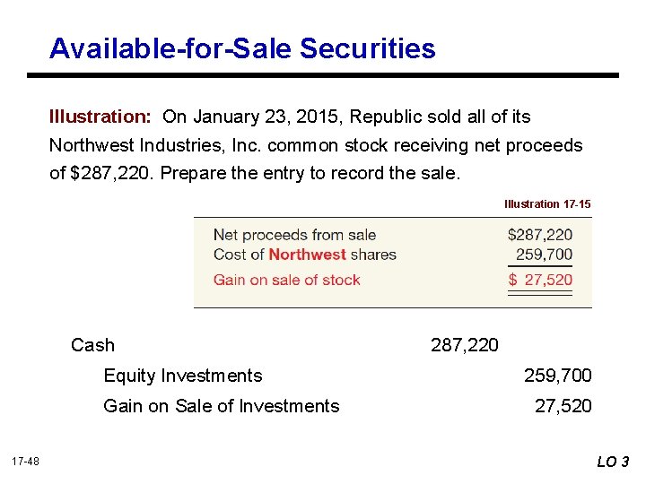Click the Prepare the entry to record sentence
Screen dimensions: 646x484
click(309, 174)
